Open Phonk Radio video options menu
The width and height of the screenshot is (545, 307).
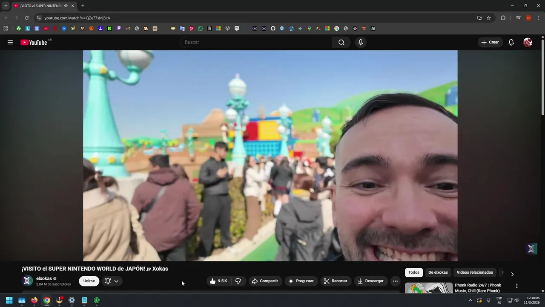pos(517,286)
